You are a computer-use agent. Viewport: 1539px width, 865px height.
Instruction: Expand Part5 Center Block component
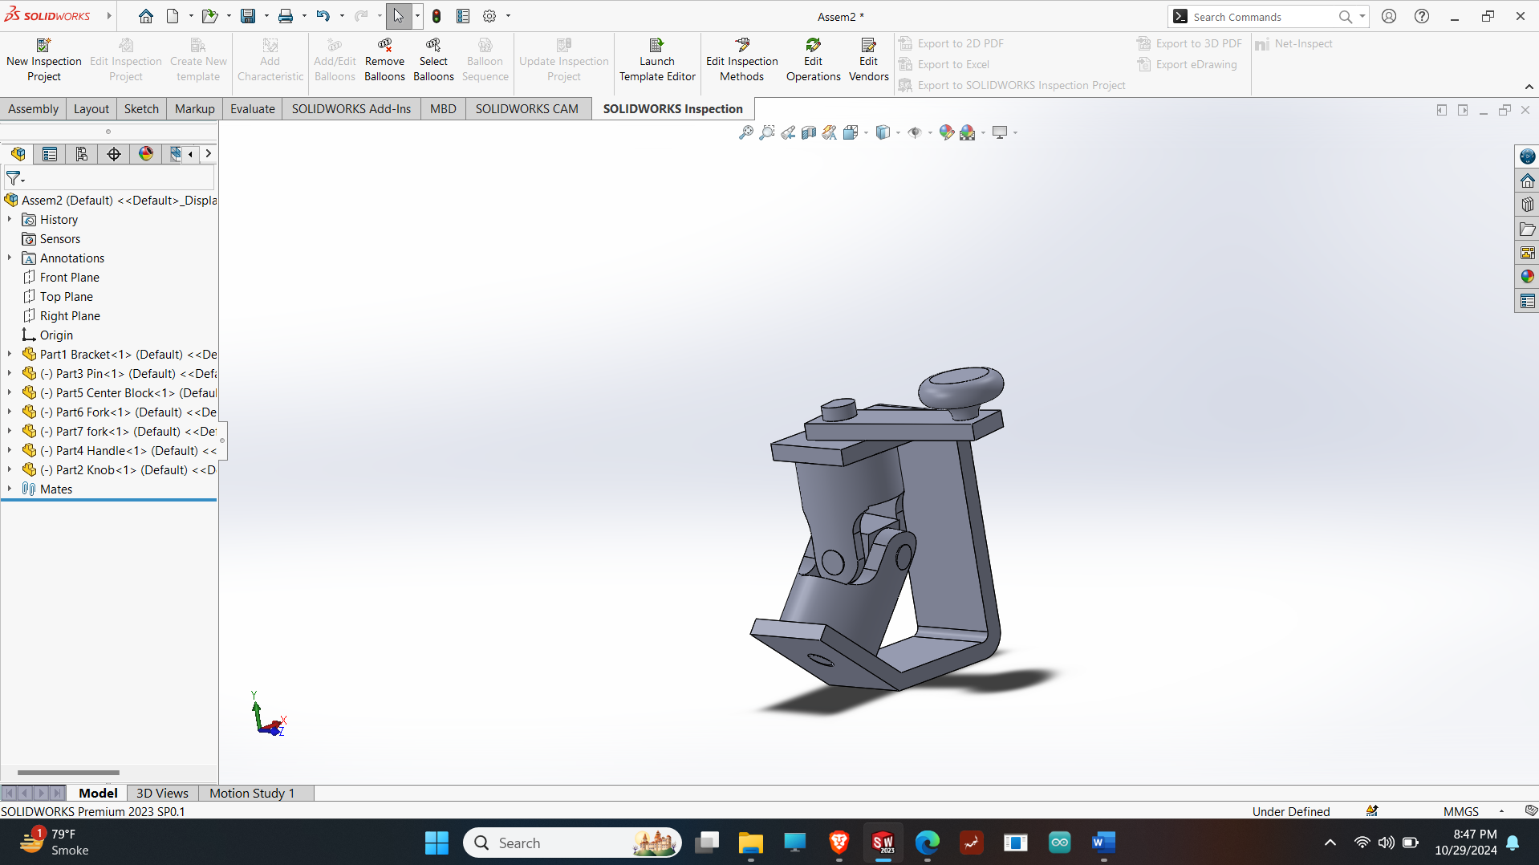pyautogui.click(x=10, y=392)
